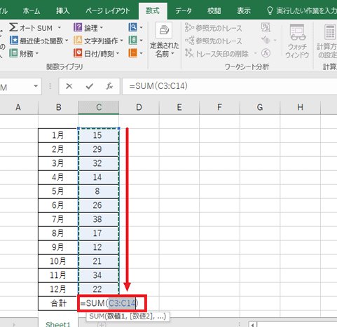Click Trace Dependents (参照先のトレース)

click(213, 41)
